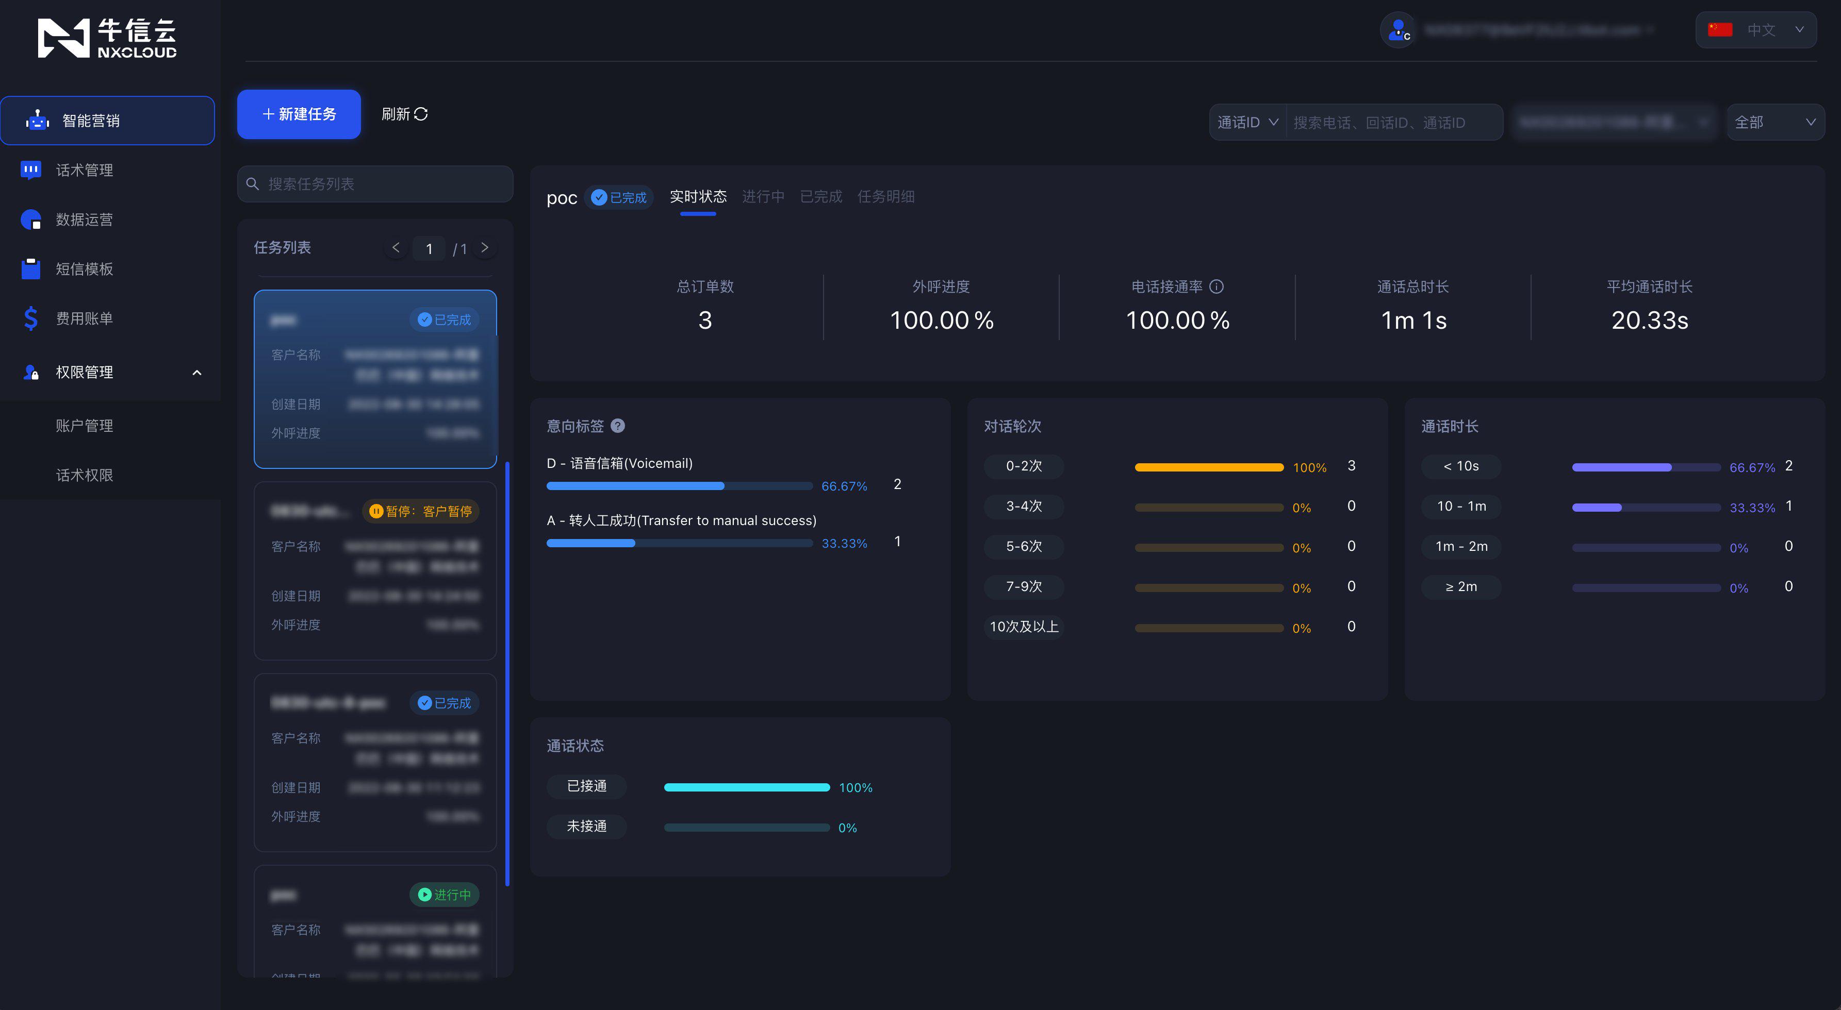
Task: Open the 全部 filter dropdown
Action: click(1775, 122)
